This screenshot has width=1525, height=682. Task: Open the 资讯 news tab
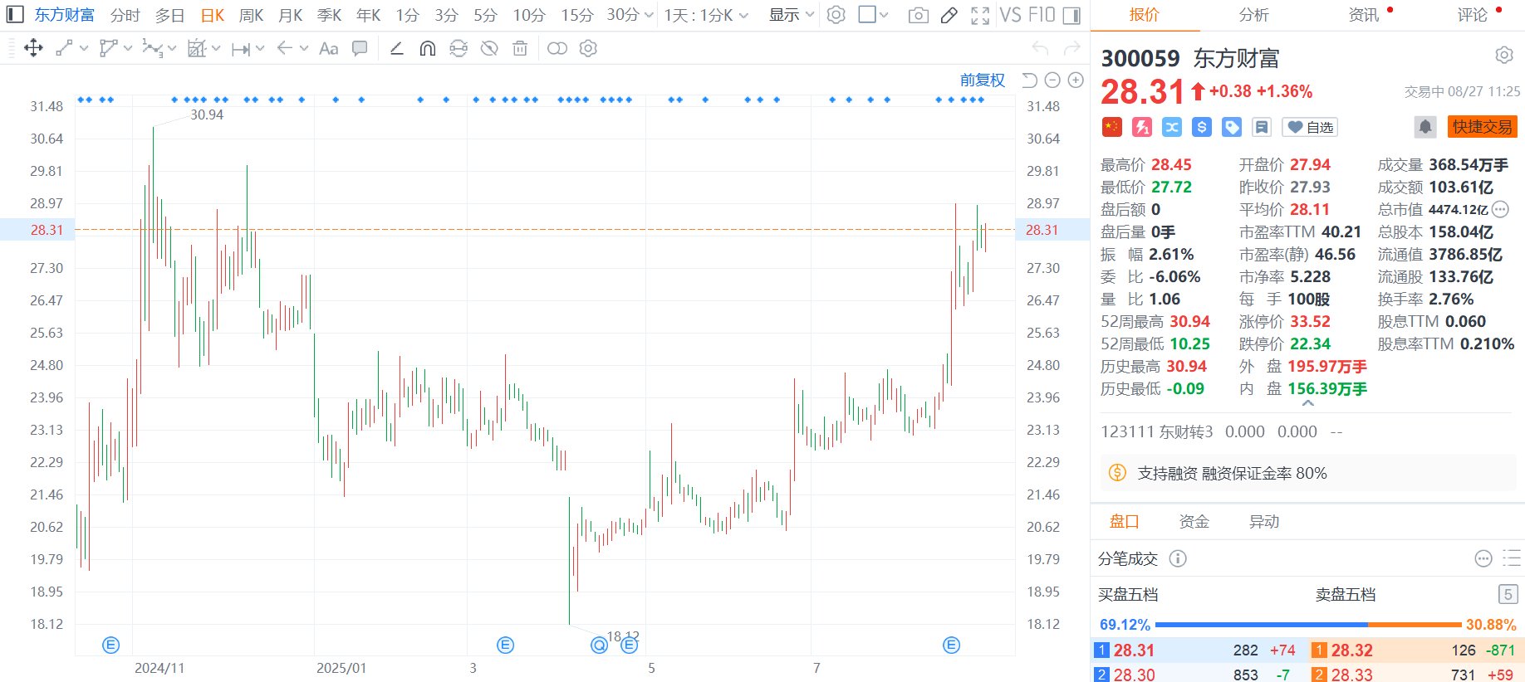pyautogui.click(x=1364, y=15)
